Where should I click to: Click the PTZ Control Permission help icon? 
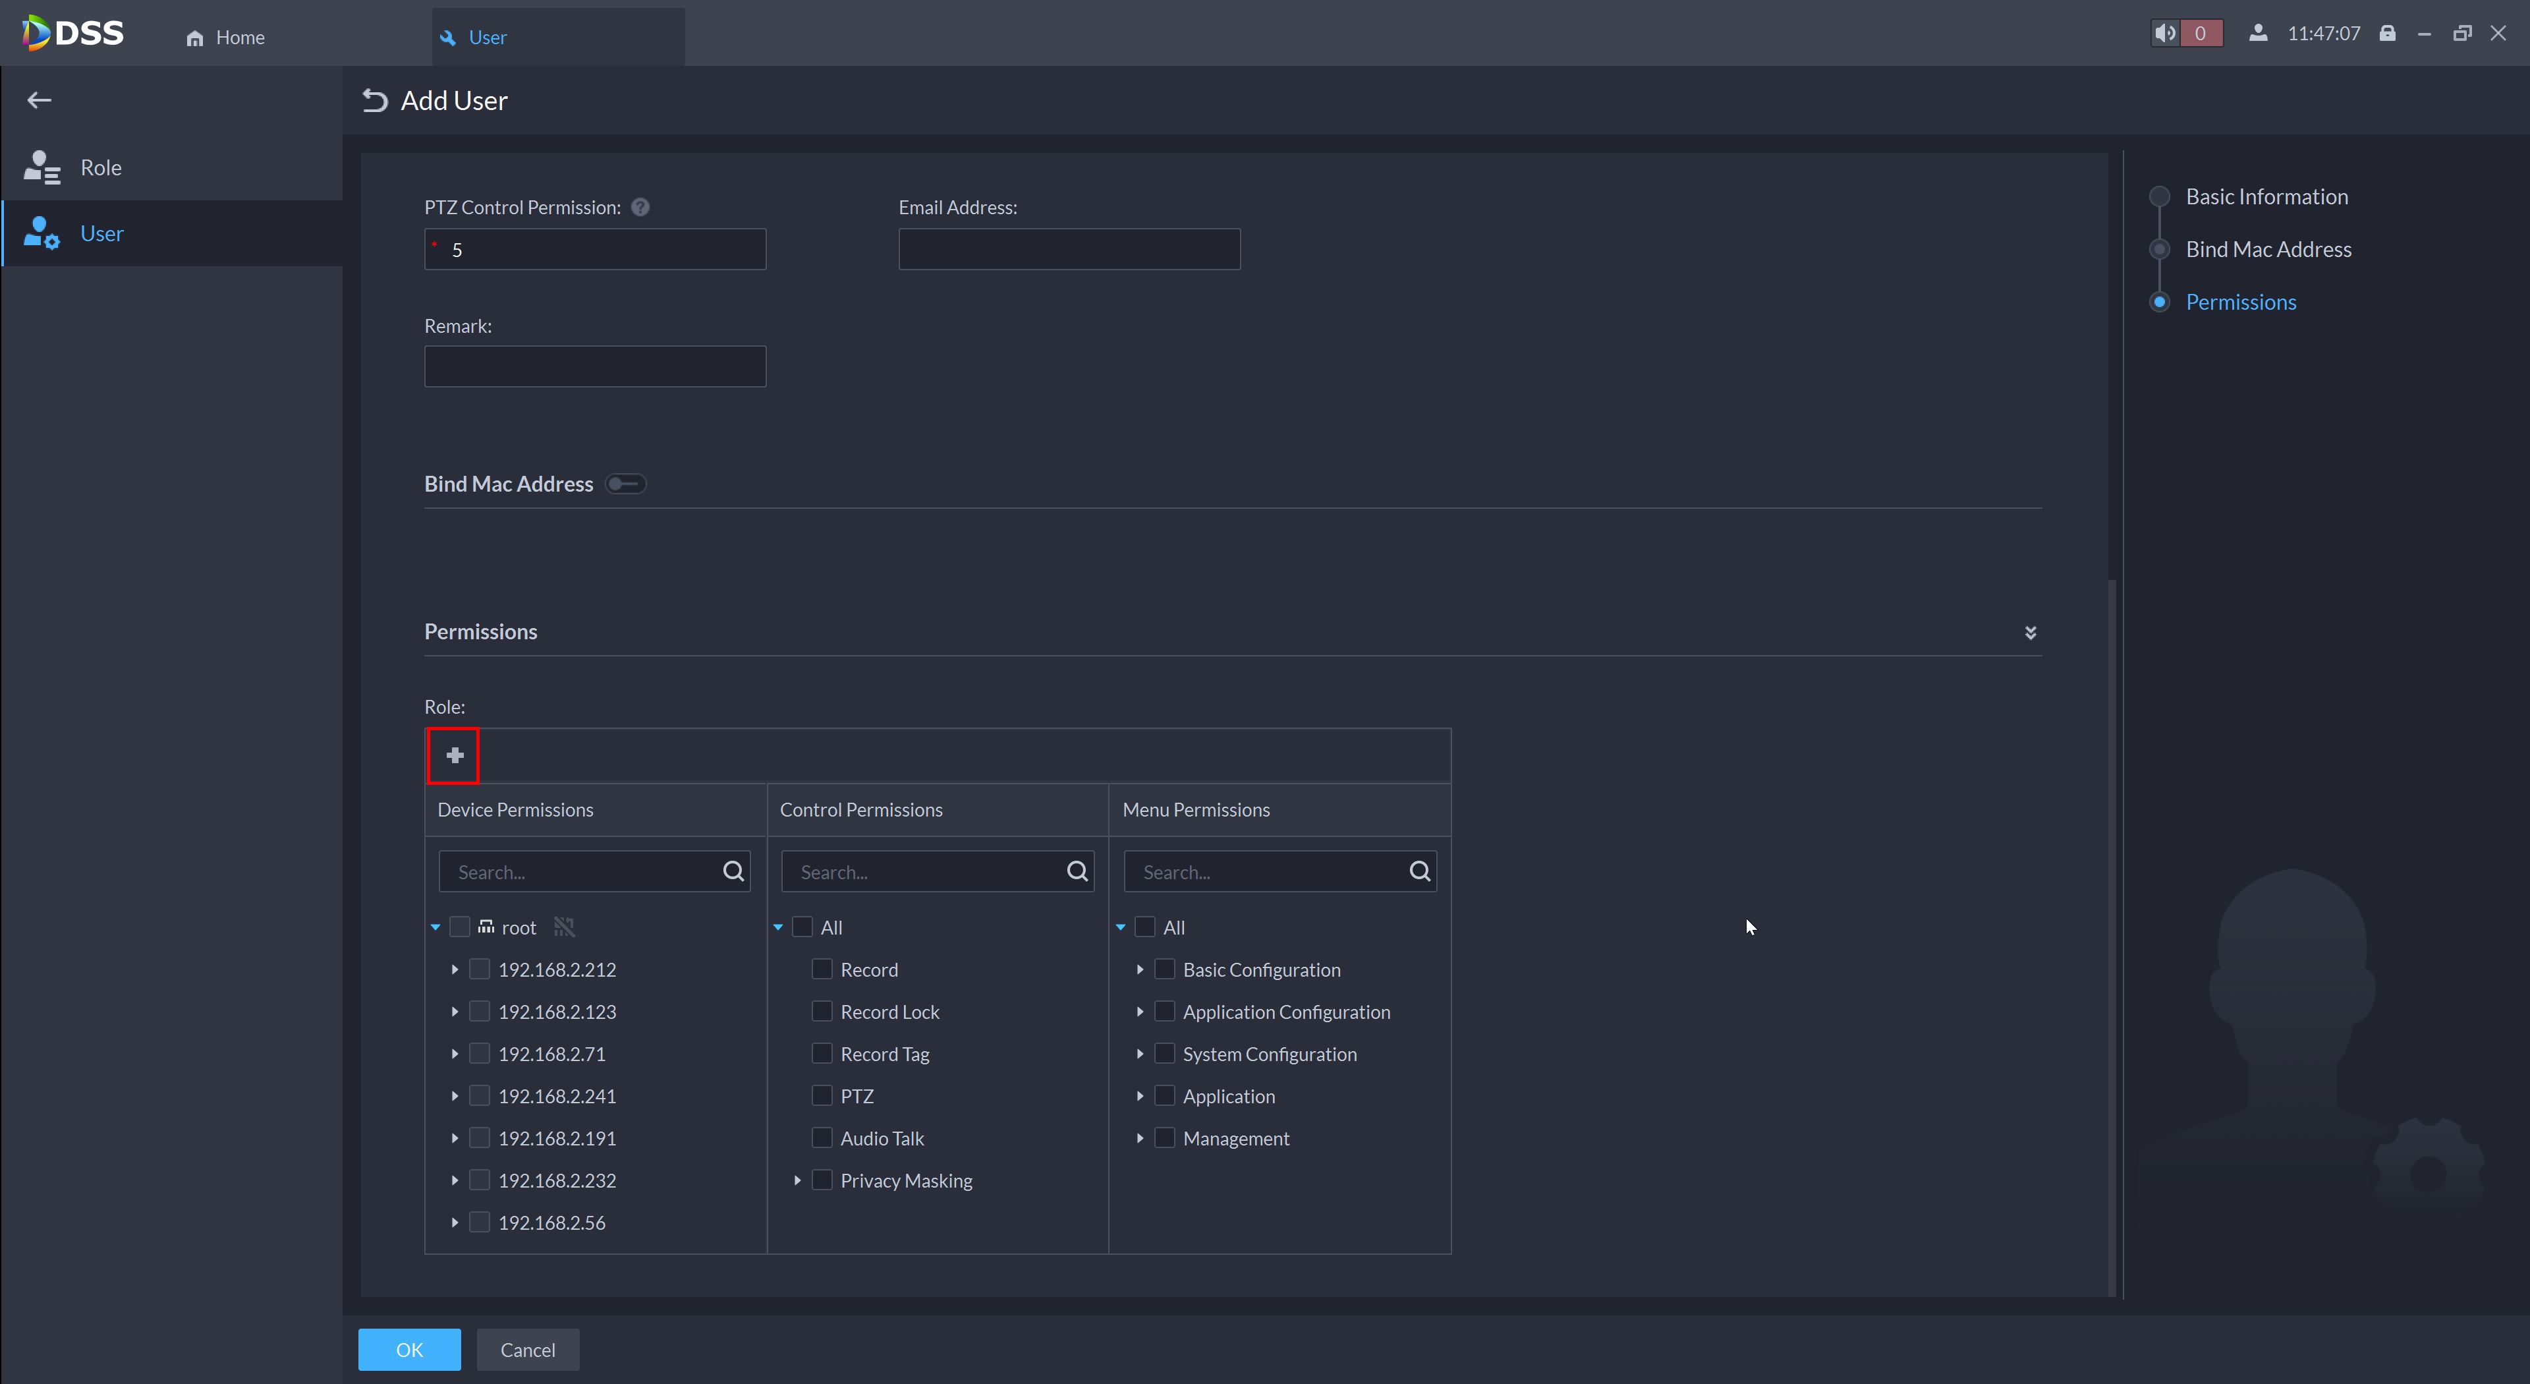coord(640,207)
